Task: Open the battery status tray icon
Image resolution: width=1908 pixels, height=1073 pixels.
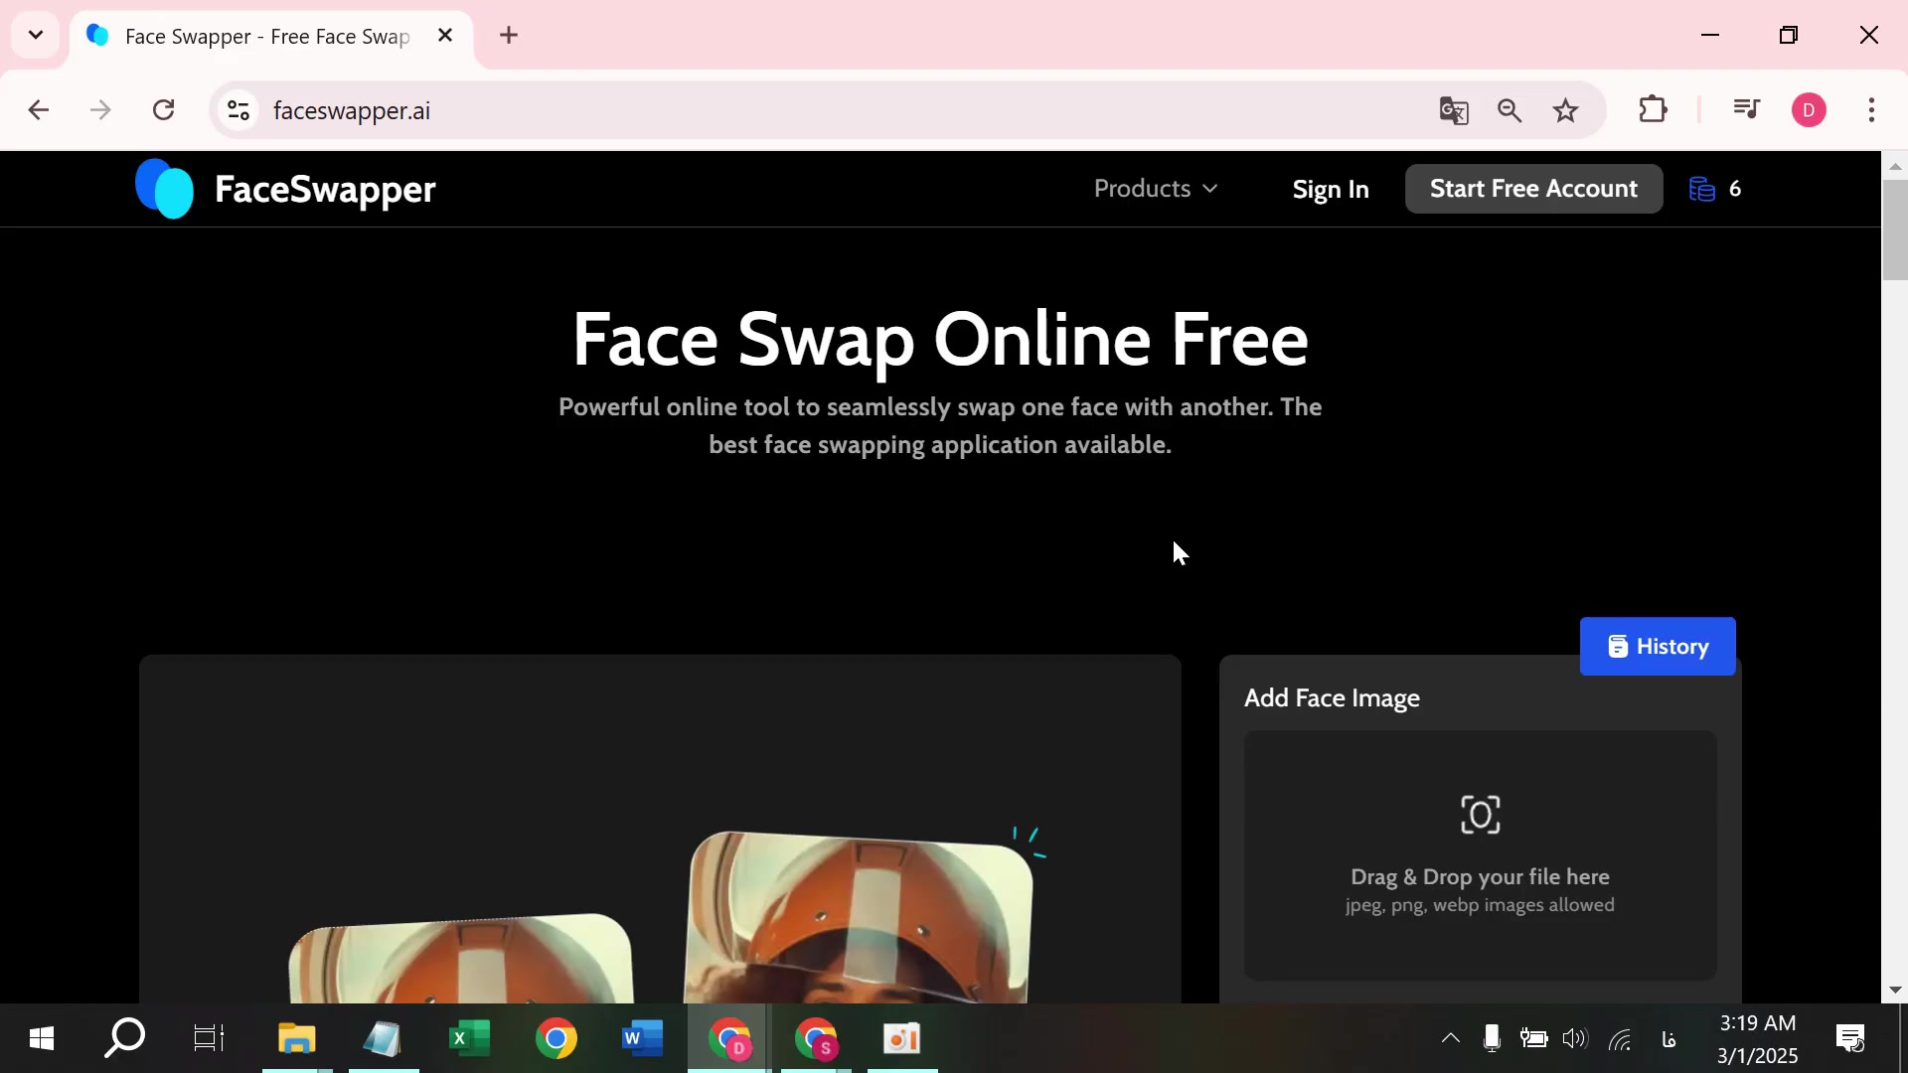Action: click(1533, 1039)
